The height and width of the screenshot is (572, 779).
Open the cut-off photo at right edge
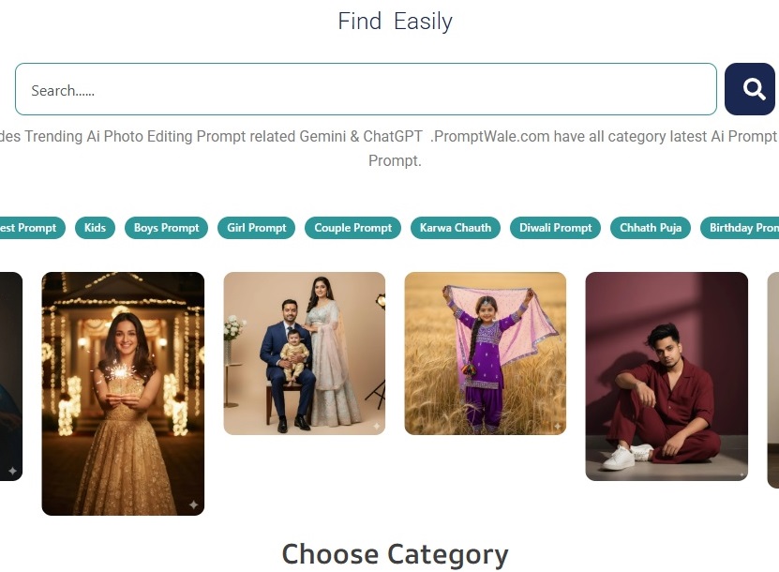pyautogui.click(x=773, y=380)
